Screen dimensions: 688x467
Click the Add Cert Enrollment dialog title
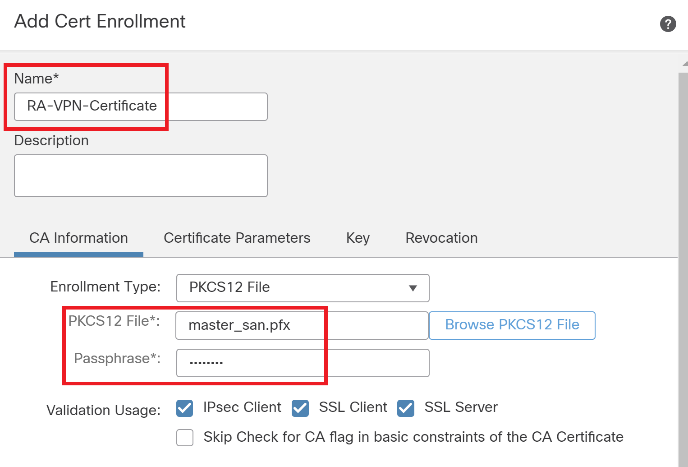click(x=100, y=21)
